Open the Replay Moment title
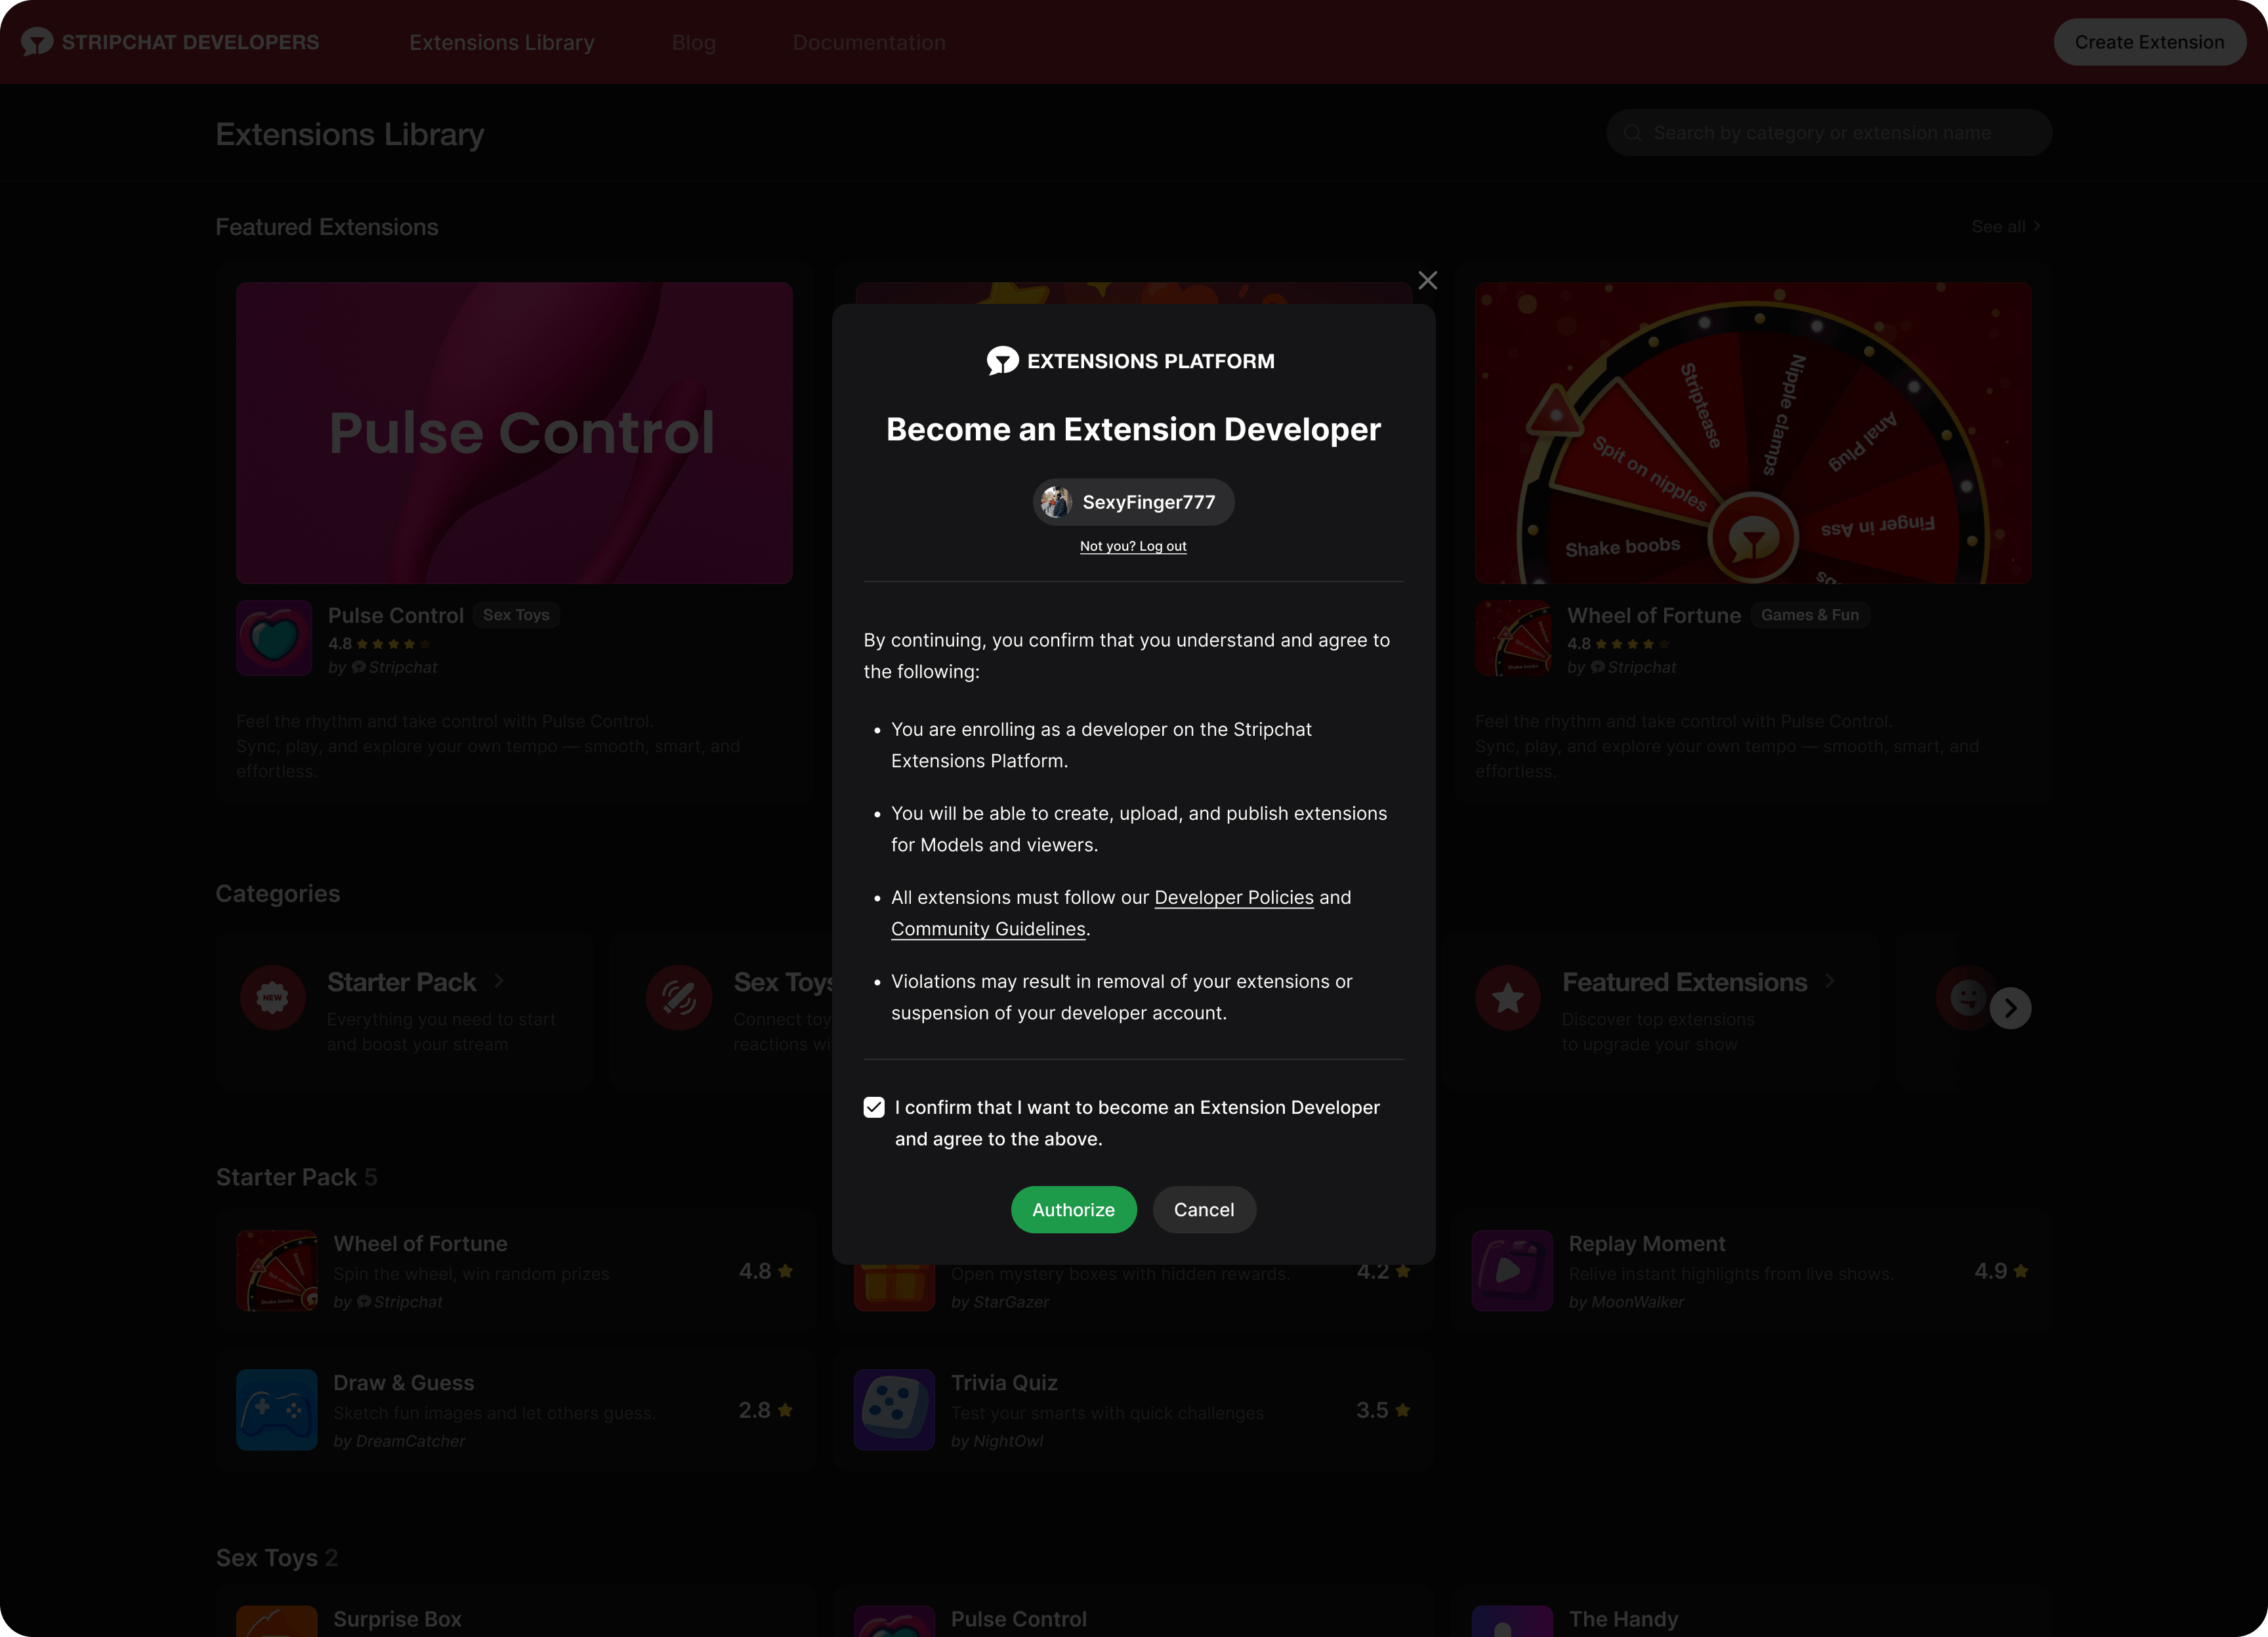 click(1646, 1243)
